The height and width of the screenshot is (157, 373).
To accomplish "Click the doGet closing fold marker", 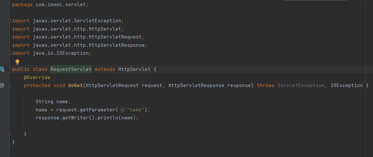I will [x=9, y=134].
